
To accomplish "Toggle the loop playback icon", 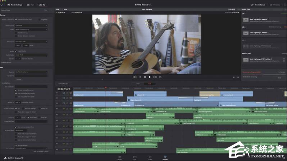I will [x=160, y=77].
